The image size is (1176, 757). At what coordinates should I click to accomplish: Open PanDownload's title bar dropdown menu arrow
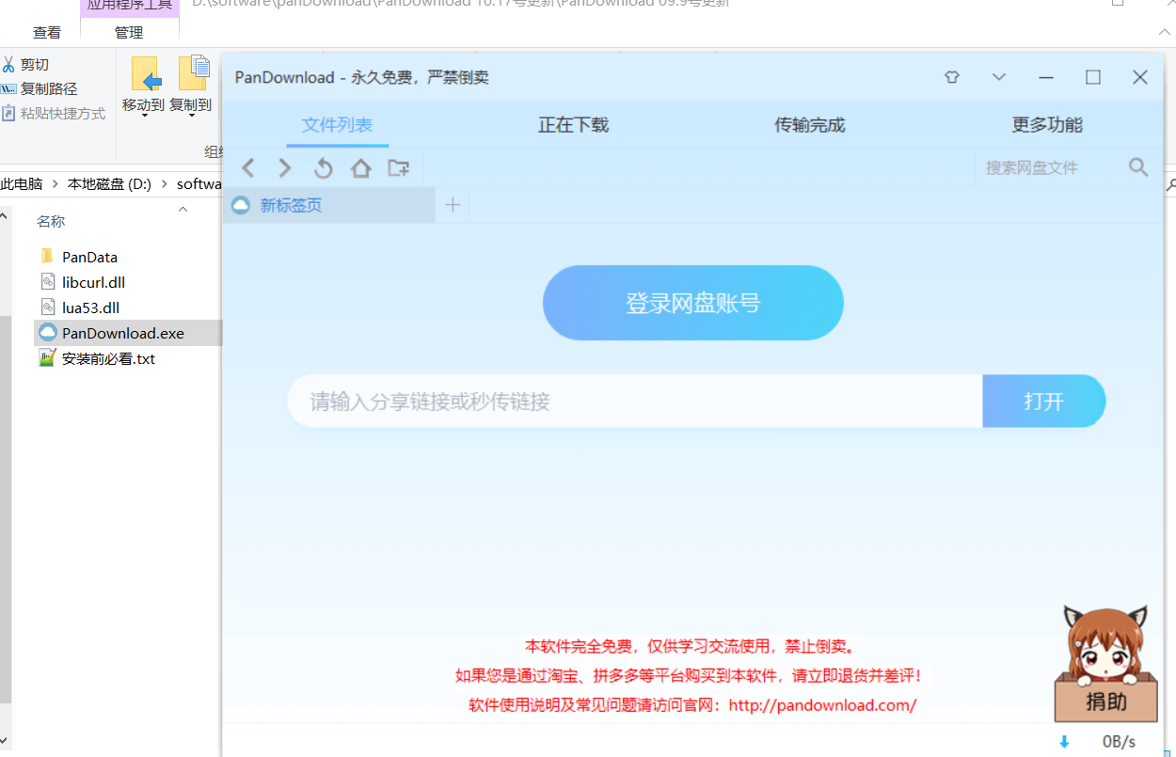pos(999,77)
